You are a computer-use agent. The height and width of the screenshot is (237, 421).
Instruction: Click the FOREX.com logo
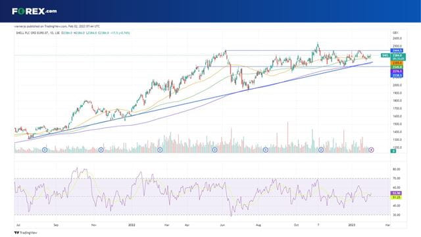pos(34,11)
